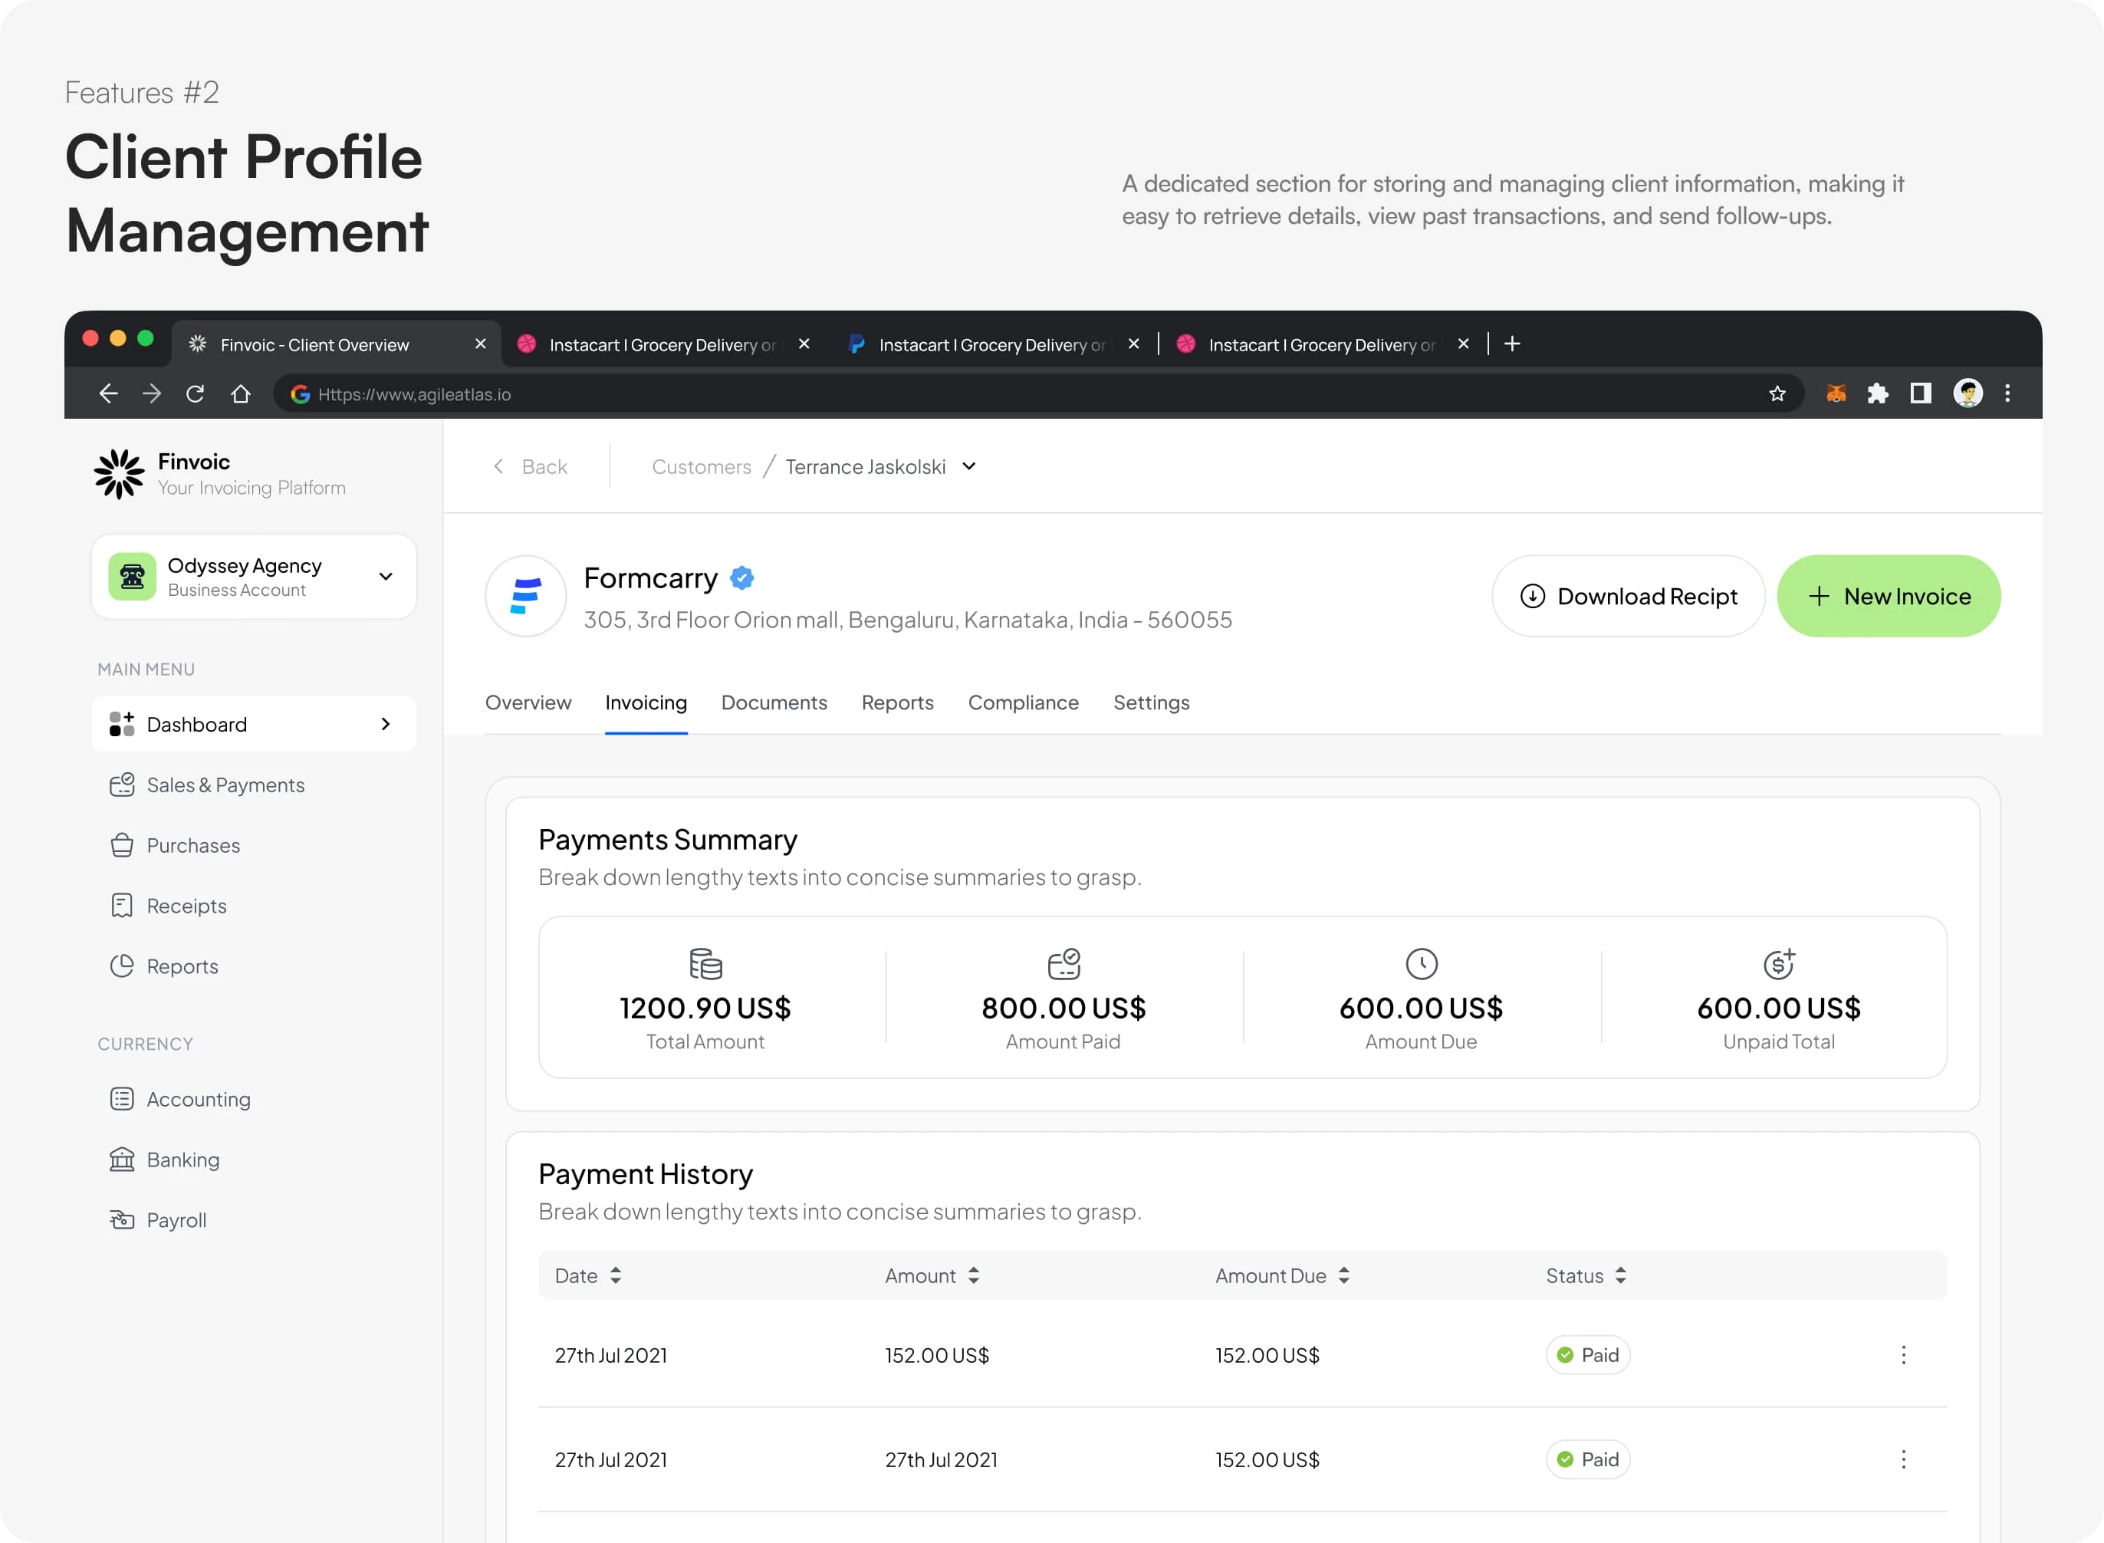Viewport: 2104px width, 1543px height.
Task: Click the Amount Due clock icon
Action: coord(1422,963)
